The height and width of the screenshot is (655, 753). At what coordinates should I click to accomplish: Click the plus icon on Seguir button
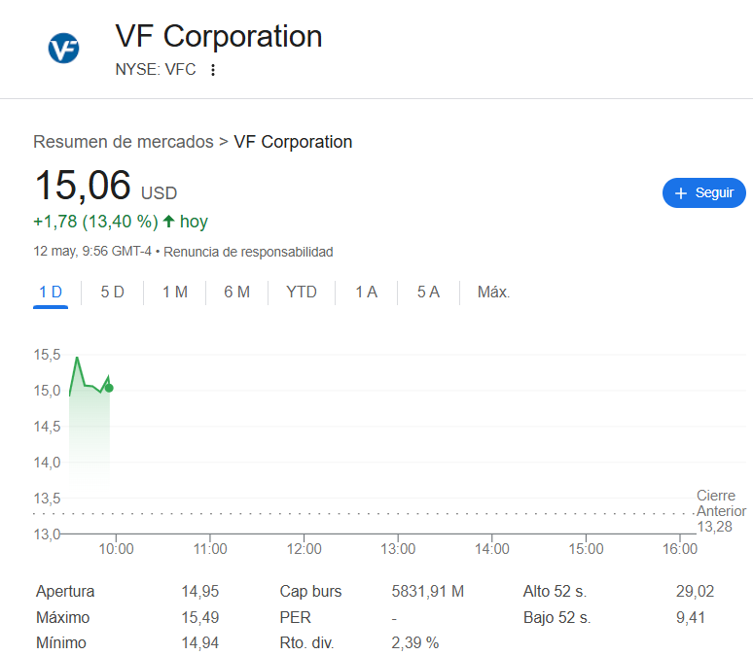(x=680, y=192)
